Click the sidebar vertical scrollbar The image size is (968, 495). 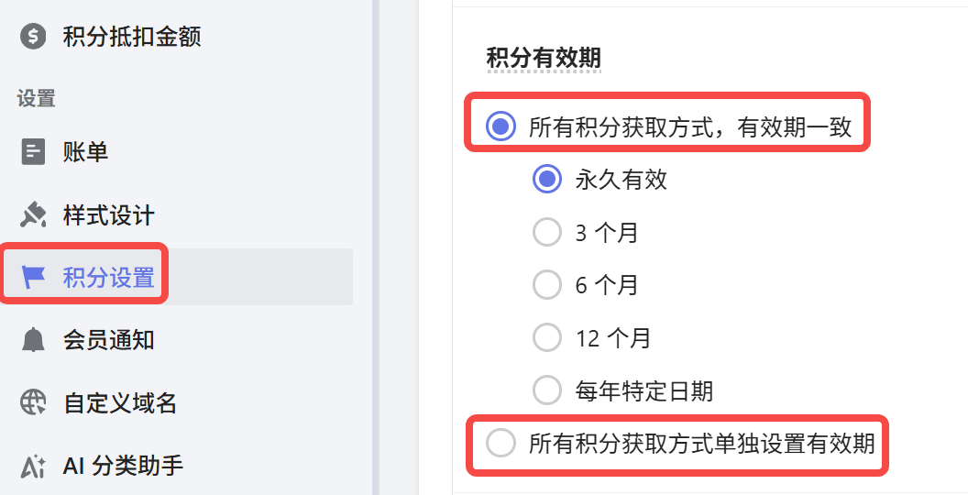376,247
